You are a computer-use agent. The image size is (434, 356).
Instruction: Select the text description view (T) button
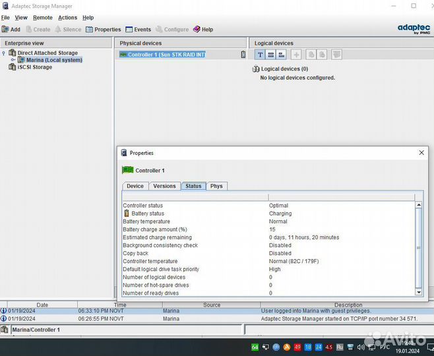[260, 55]
